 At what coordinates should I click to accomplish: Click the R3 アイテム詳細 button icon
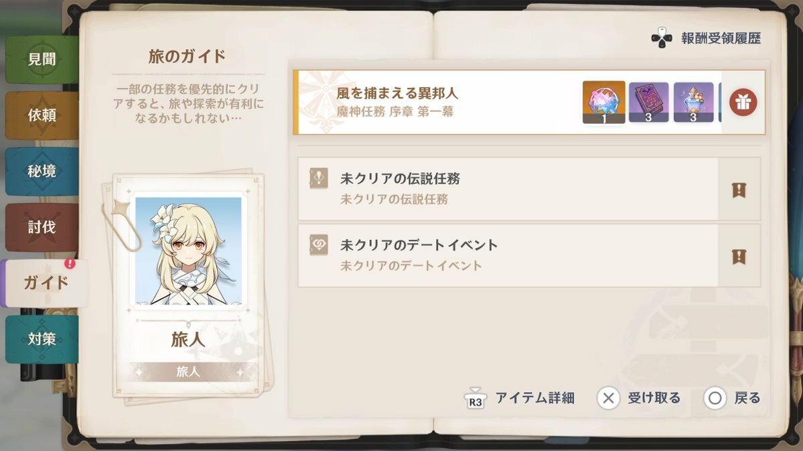(x=476, y=398)
